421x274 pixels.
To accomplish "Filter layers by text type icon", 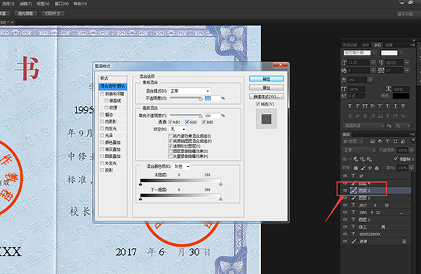I will click(x=387, y=141).
